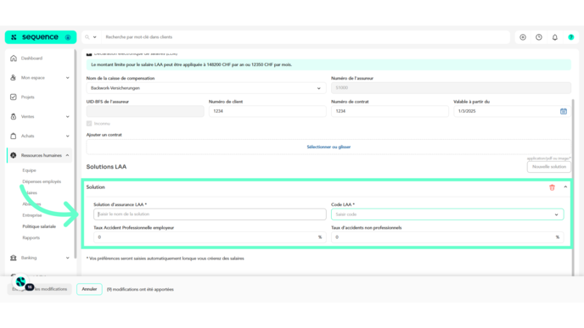Click the Ressources humaines icon
Screen dimensions: 584x328
click(14, 155)
